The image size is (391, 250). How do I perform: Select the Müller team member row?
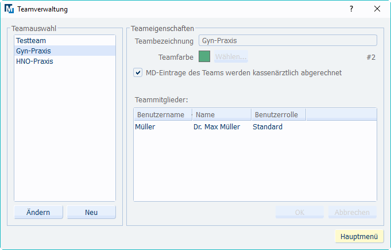pyautogui.click(x=145, y=127)
